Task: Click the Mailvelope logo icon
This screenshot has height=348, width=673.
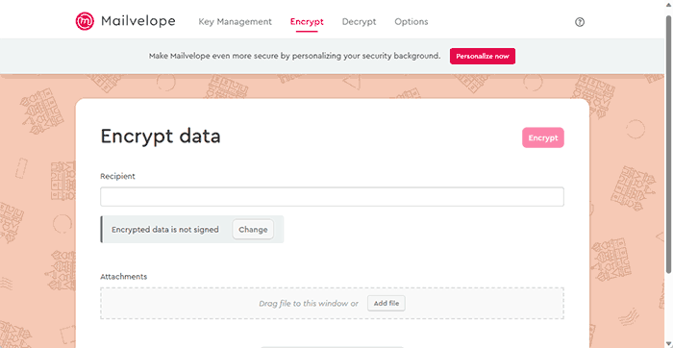Action: [x=85, y=21]
